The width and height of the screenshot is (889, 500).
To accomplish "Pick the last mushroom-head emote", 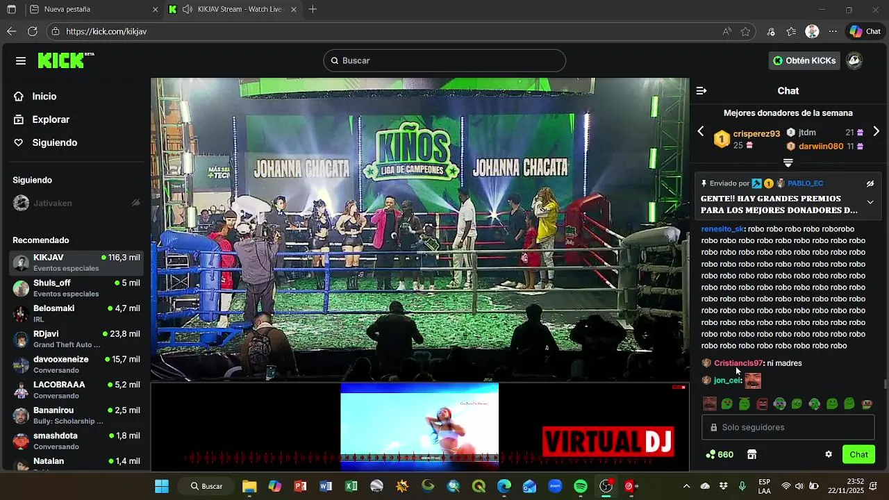I will (x=867, y=404).
